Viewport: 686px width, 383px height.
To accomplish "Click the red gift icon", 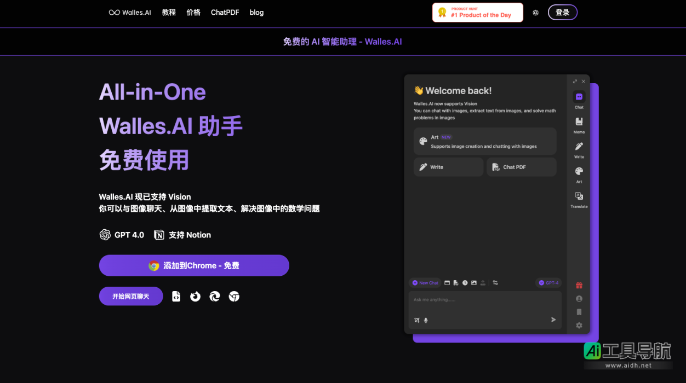I will (x=579, y=285).
